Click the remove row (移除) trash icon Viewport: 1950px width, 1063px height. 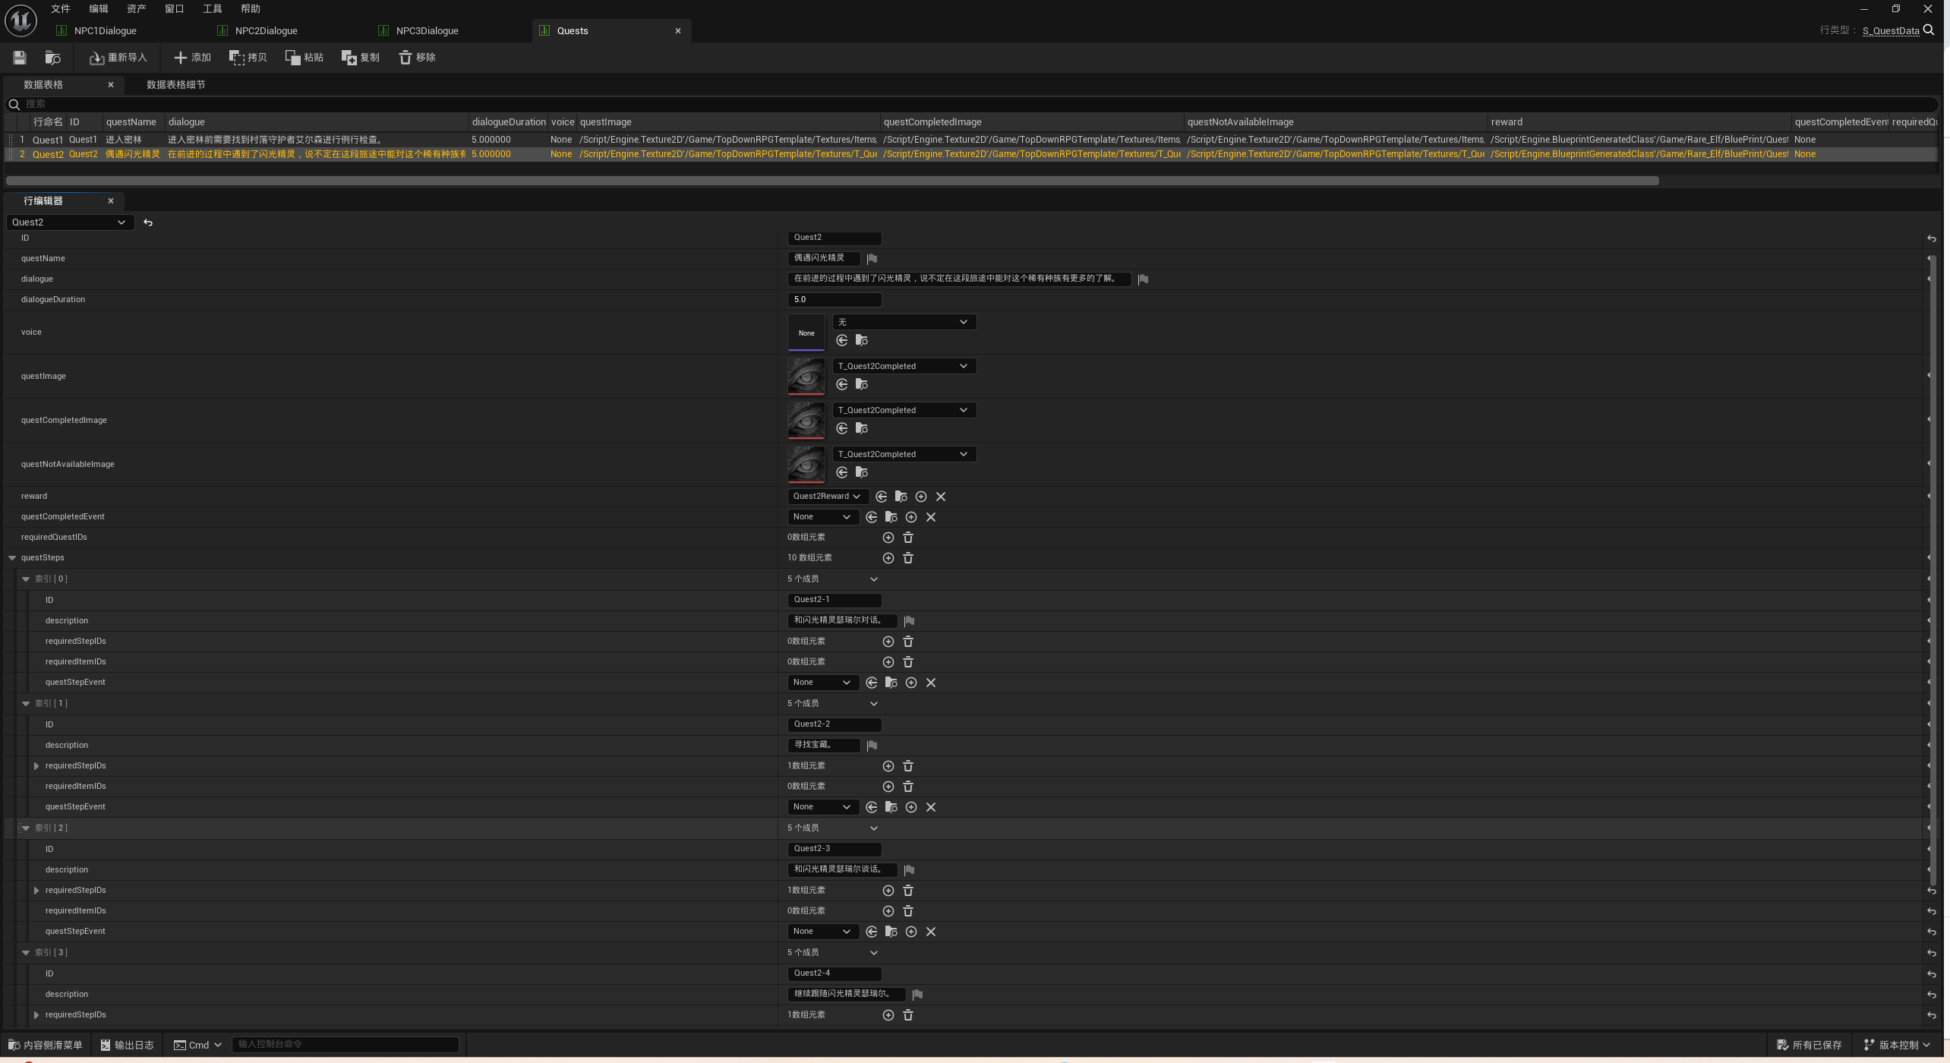tap(405, 58)
